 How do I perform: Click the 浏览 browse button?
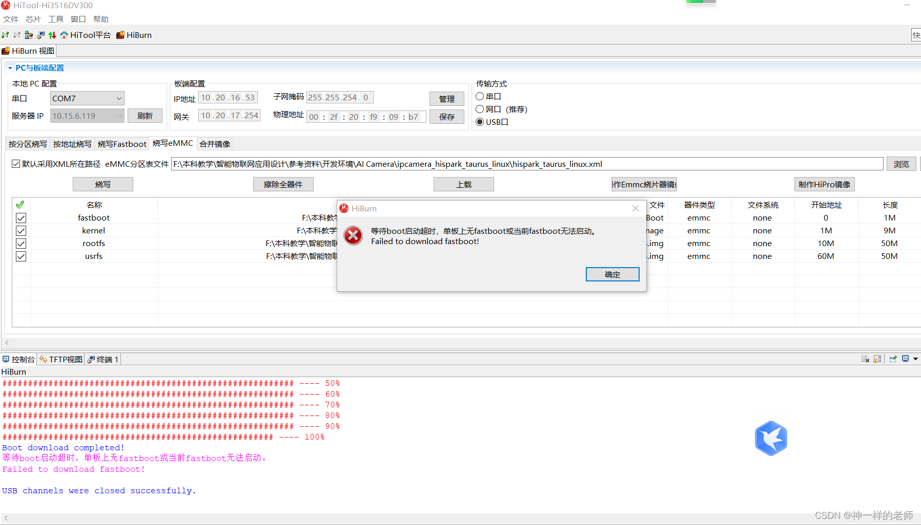click(902, 164)
